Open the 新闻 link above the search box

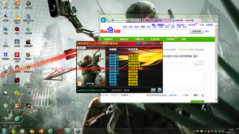point(125,27)
